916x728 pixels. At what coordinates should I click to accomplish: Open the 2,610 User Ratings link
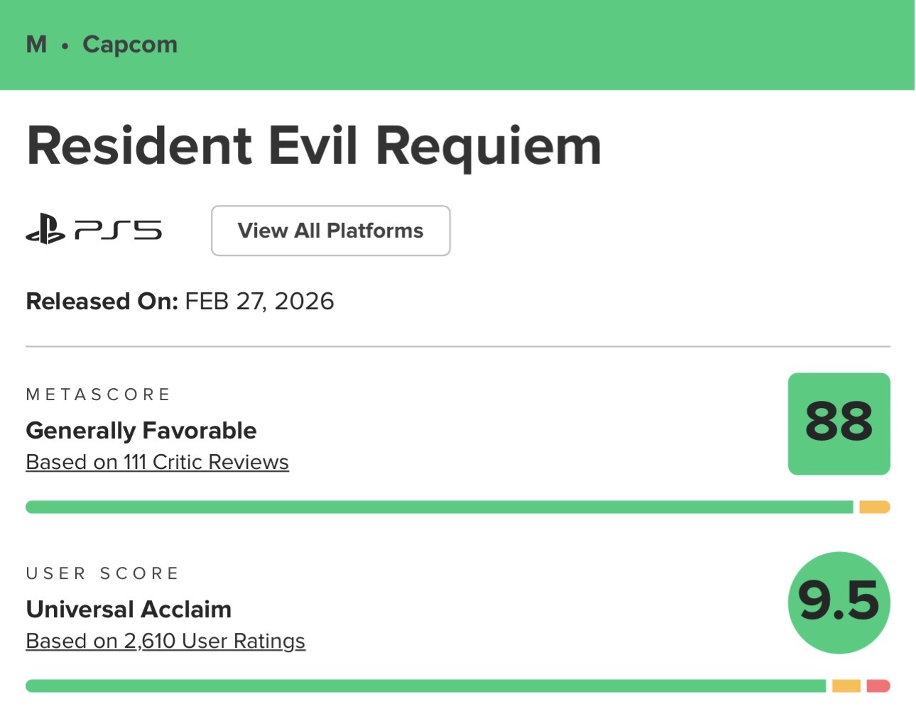[x=165, y=641]
